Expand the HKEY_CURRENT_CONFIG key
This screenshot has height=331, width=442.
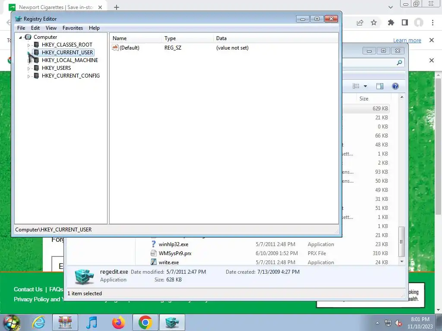pyautogui.click(x=28, y=76)
